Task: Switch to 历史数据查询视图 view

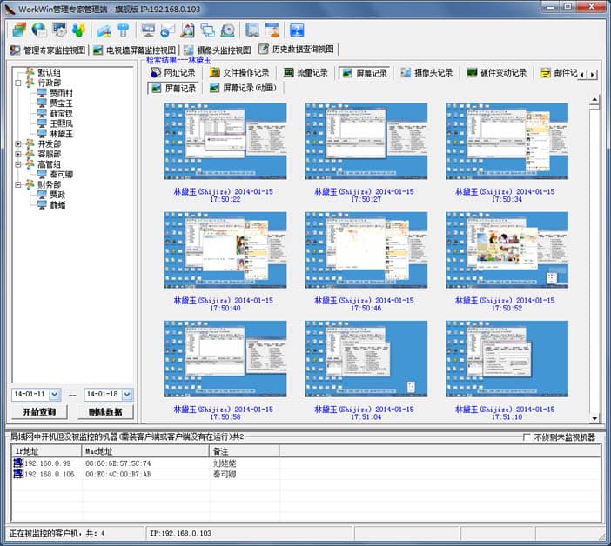Action: pos(297,49)
